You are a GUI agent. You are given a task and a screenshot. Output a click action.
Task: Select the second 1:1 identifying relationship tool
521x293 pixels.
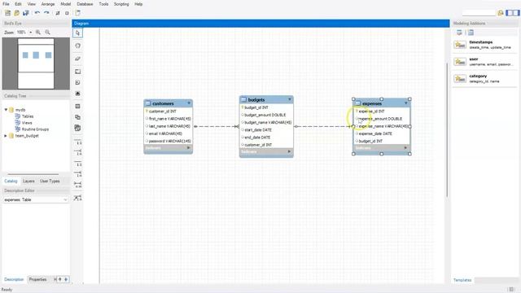pyautogui.click(x=78, y=164)
